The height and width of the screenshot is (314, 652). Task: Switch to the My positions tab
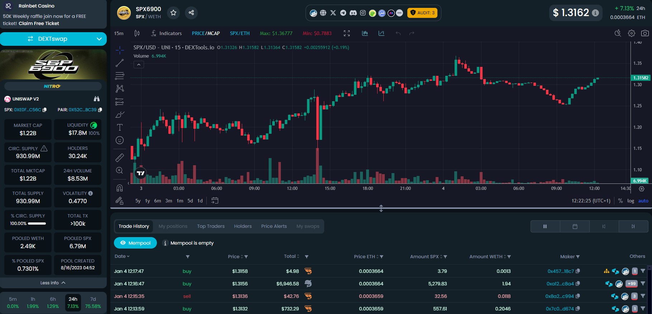(173, 226)
